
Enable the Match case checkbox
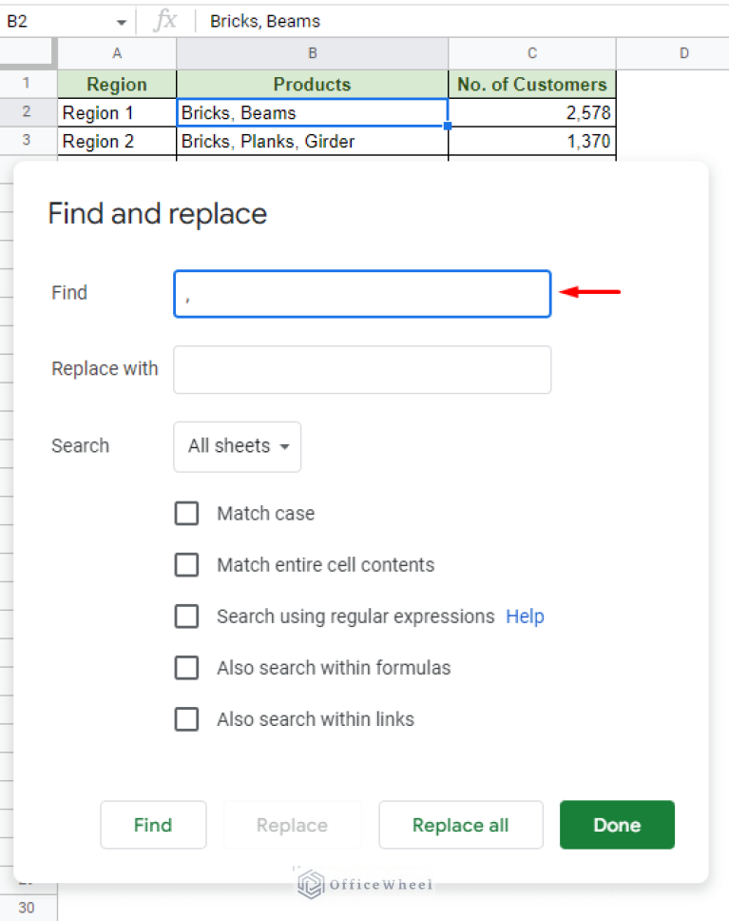pos(186,513)
